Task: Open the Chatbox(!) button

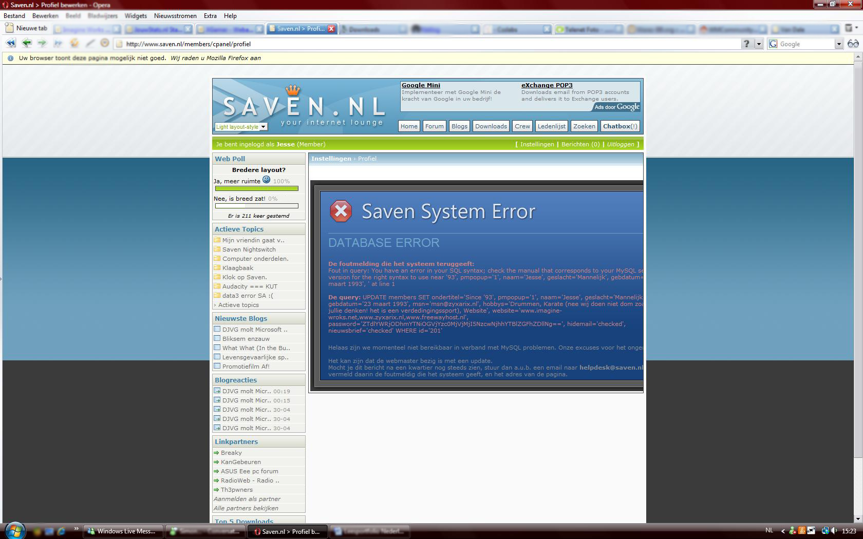Action: (x=620, y=126)
